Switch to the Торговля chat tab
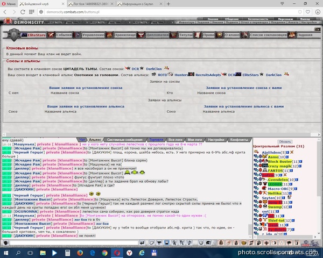 pos(156,140)
